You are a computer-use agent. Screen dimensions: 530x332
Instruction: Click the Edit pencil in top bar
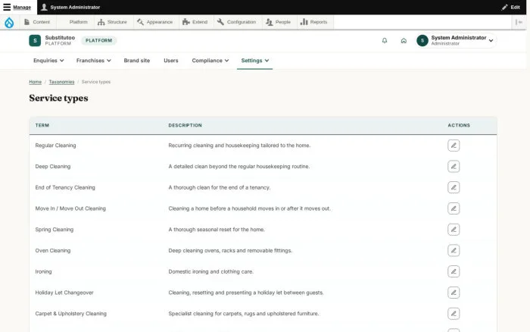tap(511, 7)
